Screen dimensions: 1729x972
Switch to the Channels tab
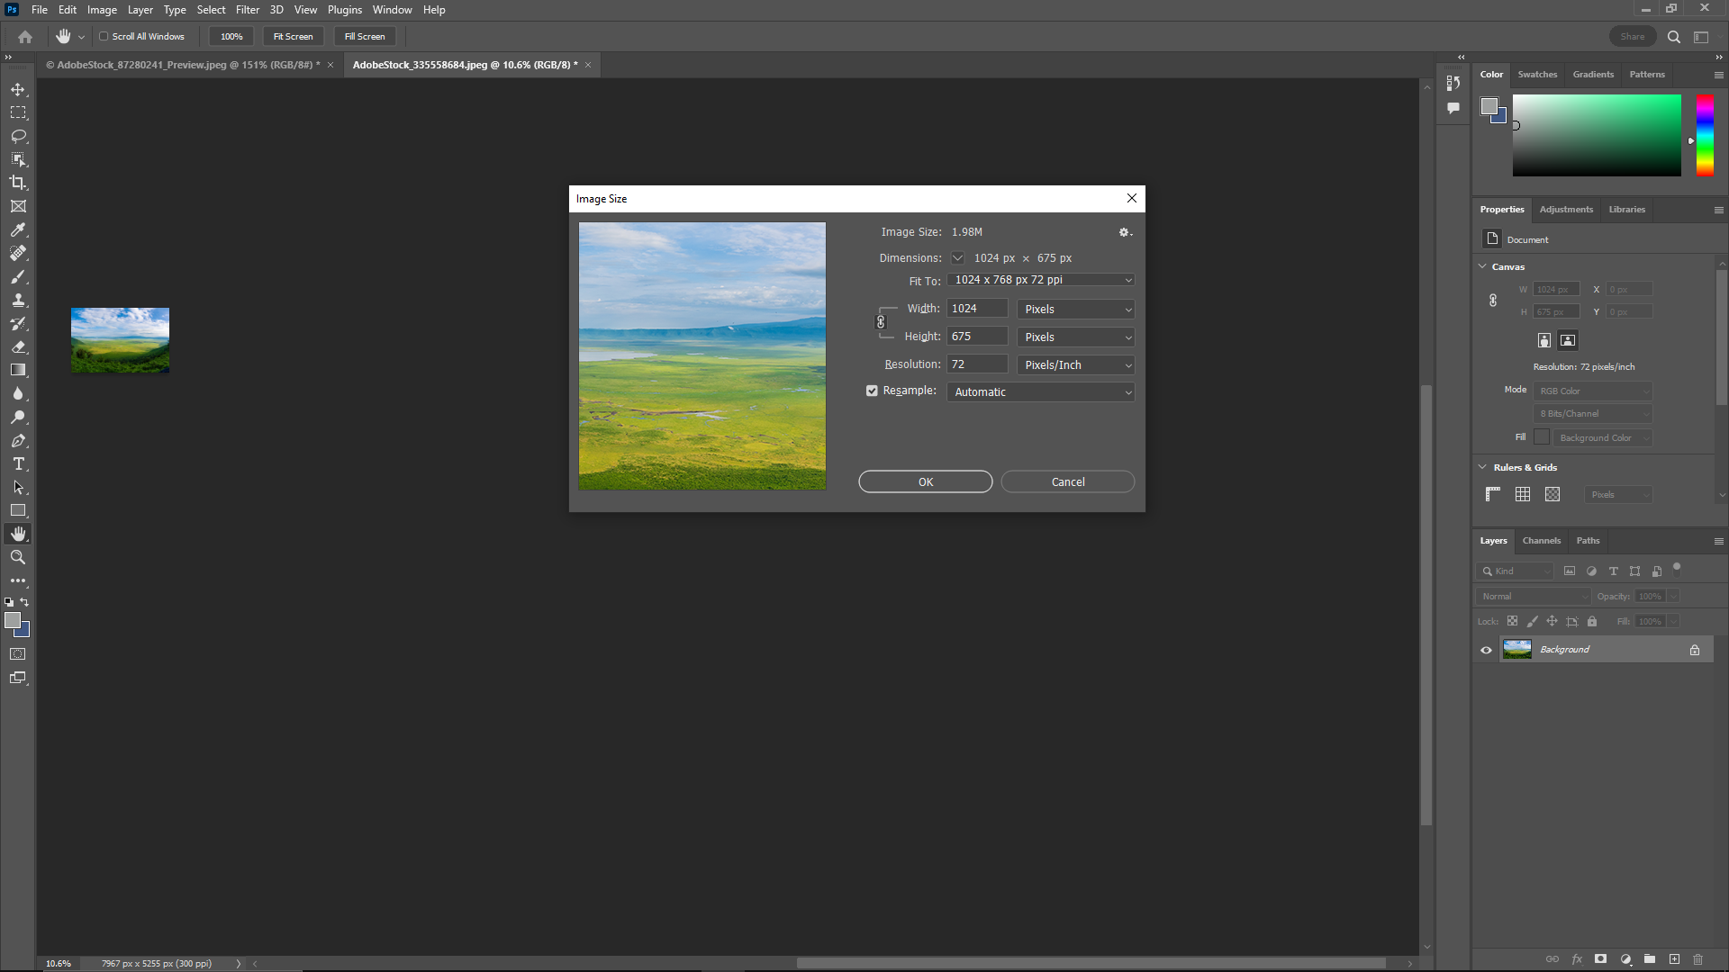point(1542,540)
